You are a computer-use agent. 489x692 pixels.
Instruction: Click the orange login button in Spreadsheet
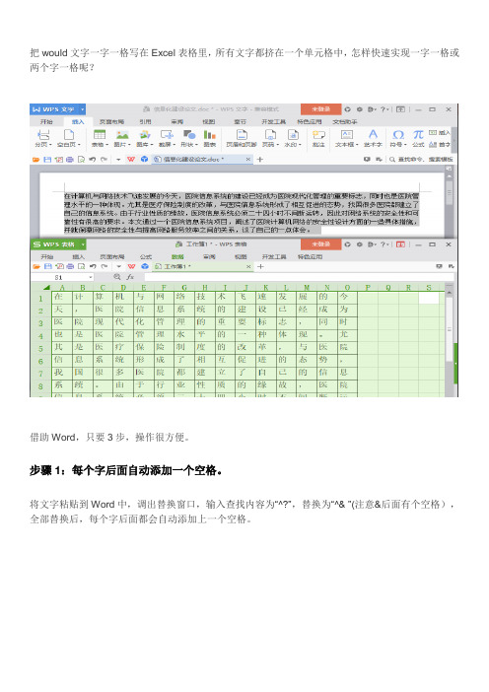pyautogui.click(x=320, y=244)
